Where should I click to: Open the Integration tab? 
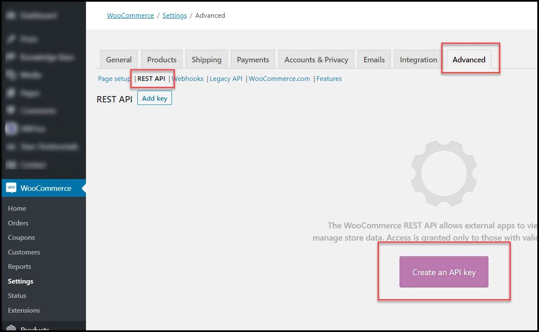click(418, 59)
